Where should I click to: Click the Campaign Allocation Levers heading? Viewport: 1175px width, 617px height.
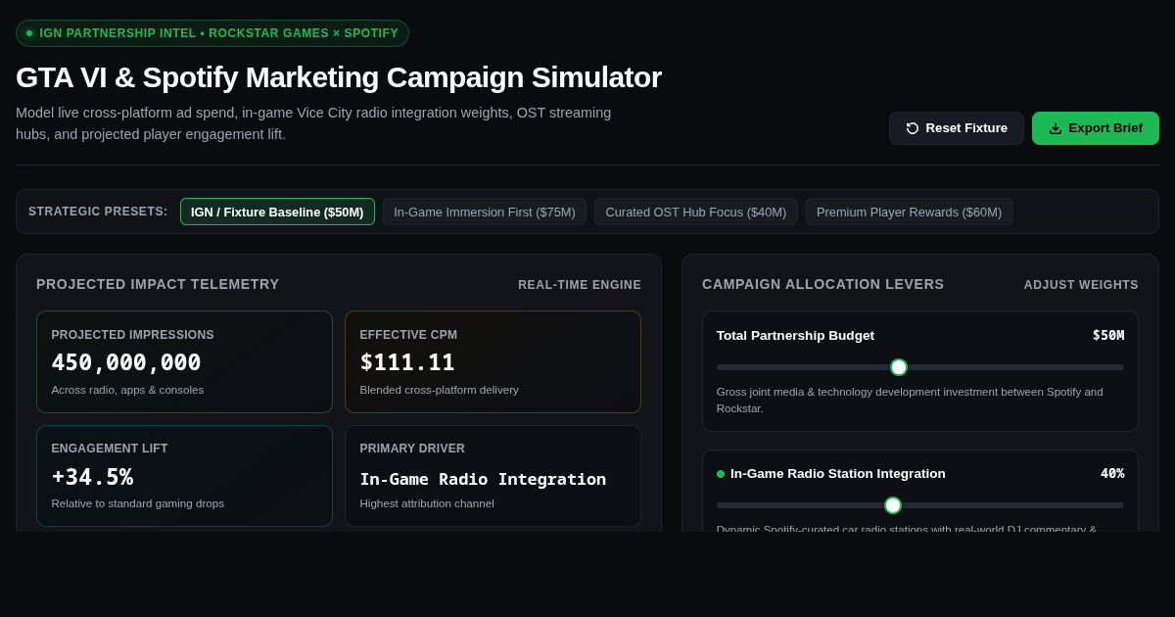coord(823,284)
